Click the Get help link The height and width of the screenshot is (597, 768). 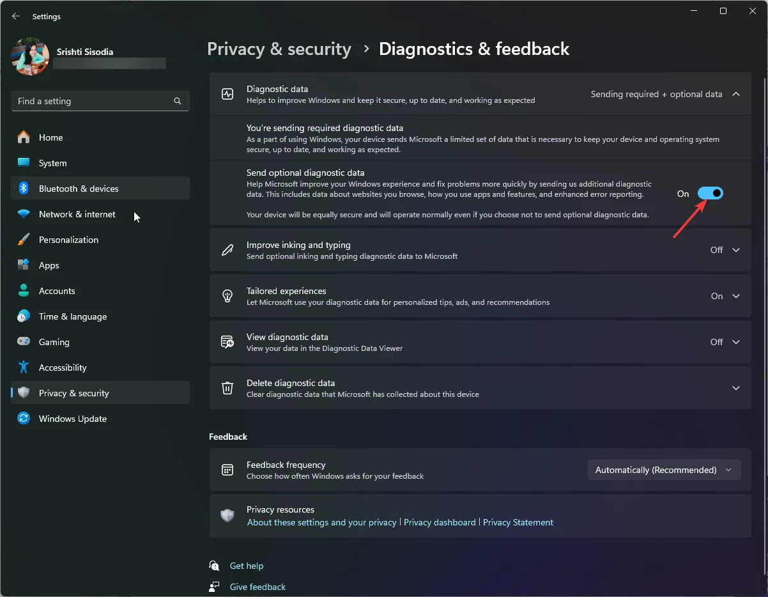247,566
